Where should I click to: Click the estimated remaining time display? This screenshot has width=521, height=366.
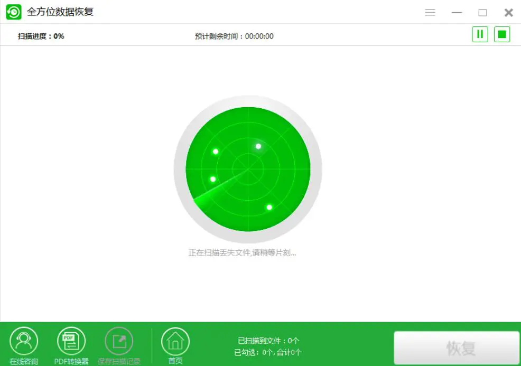pos(234,36)
